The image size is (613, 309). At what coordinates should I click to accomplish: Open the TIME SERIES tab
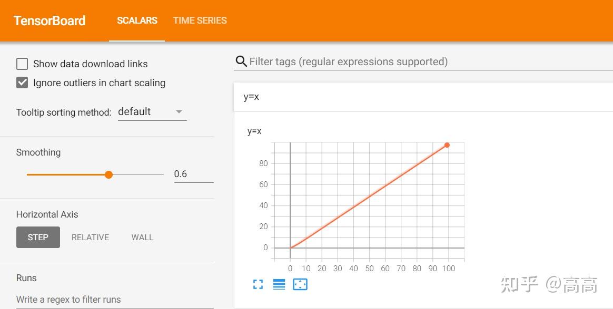tap(200, 20)
